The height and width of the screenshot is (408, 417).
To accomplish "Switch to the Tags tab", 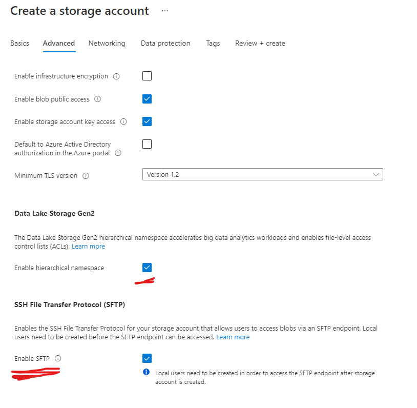I will pos(213,43).
